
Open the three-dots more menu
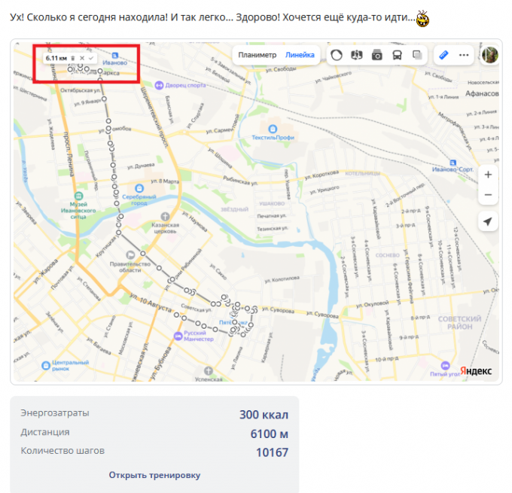point(464,55)
